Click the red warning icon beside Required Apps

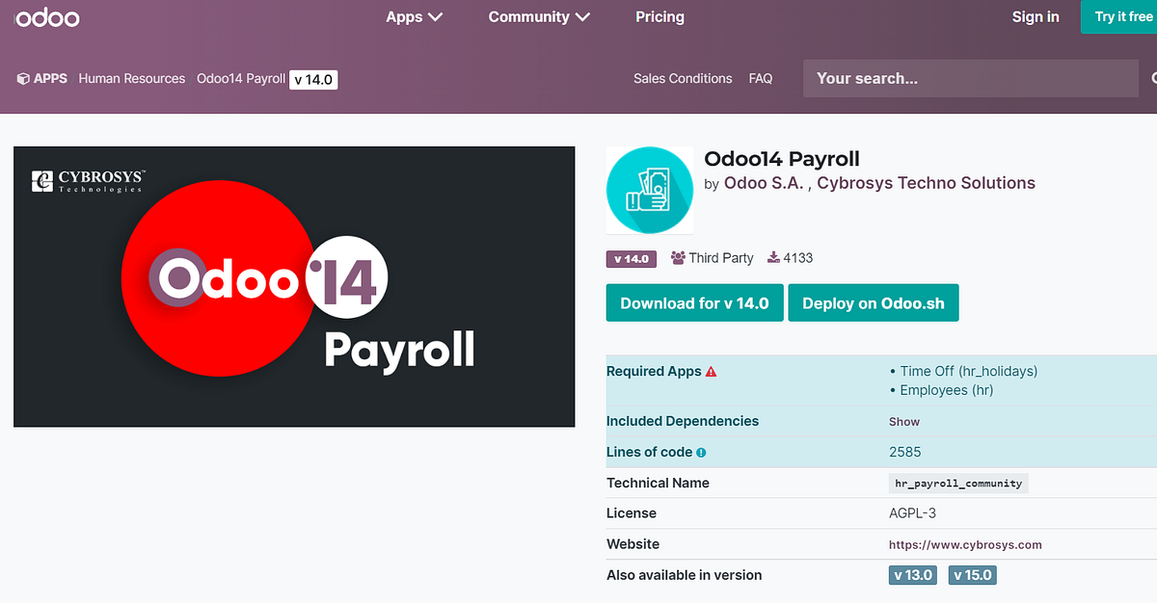(x=711, y=370)
